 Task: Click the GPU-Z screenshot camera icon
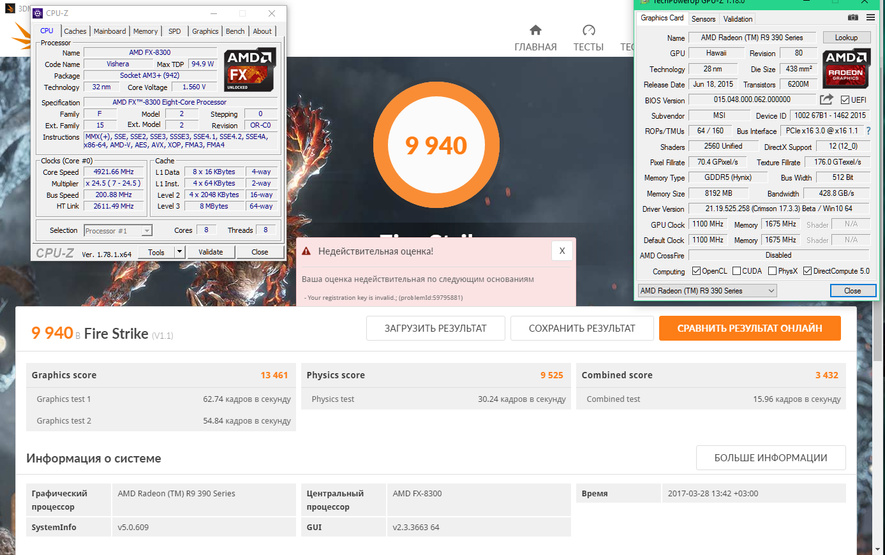tap(853, 18)
